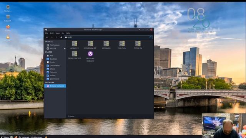Open Documents in the sidebar
246x138 pixels.
point(55,66)
